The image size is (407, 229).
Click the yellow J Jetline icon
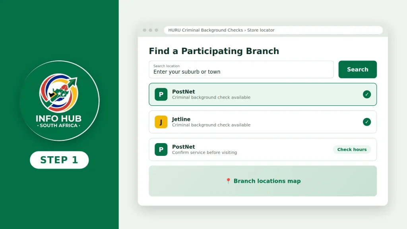coord(161,122)
